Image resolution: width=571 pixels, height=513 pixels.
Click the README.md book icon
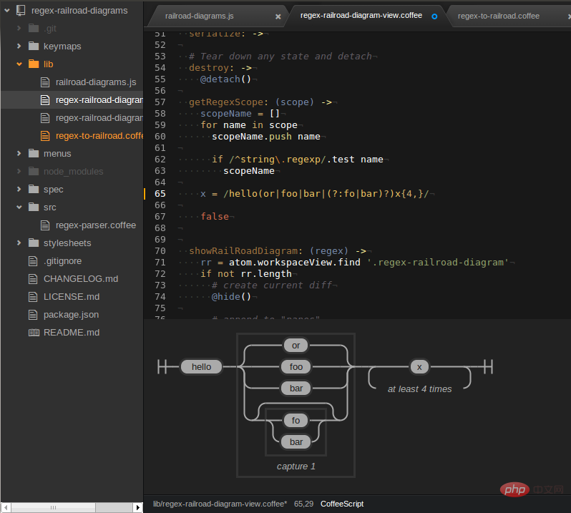click(34, 333)
